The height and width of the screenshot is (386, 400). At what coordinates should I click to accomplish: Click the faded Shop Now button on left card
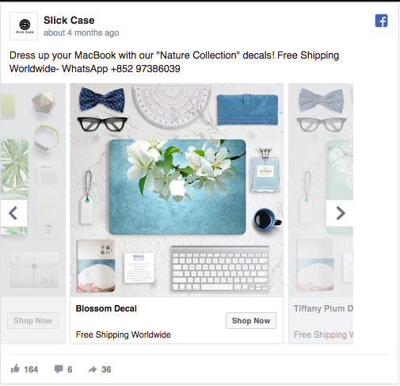32,320
